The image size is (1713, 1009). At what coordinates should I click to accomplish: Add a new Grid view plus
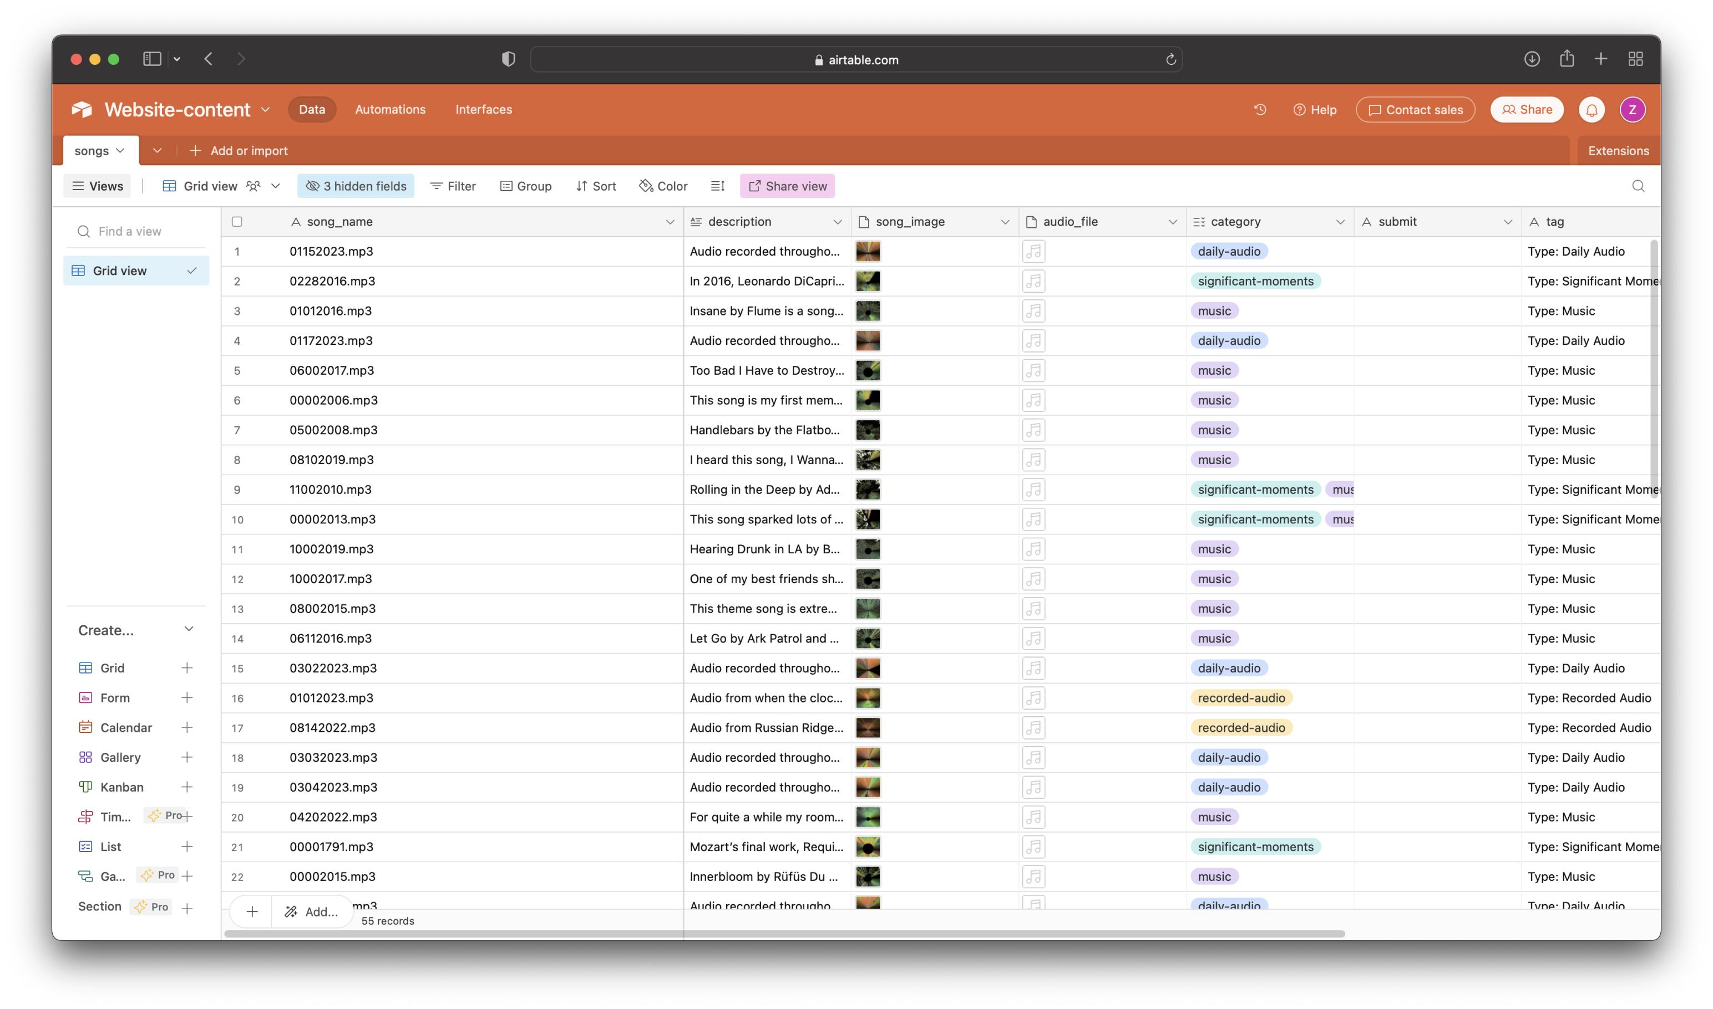coord(187,667)
